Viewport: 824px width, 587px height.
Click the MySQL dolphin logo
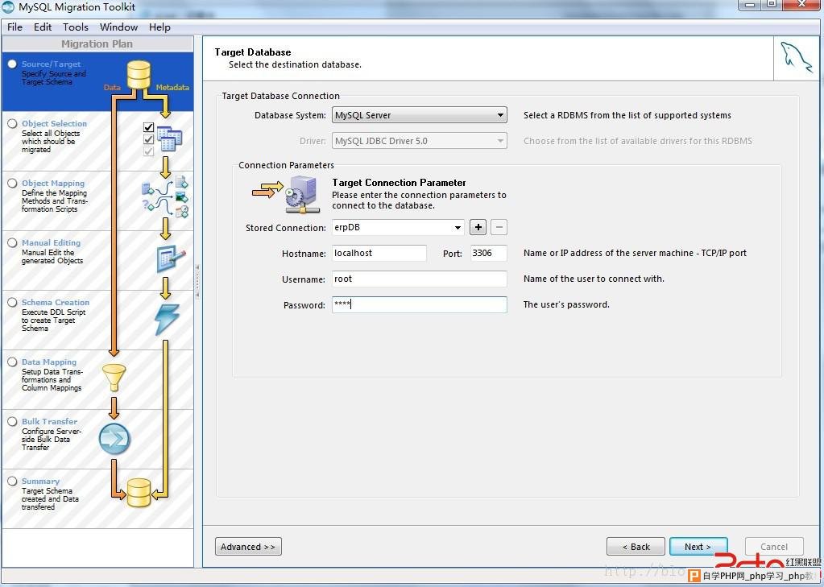(796, 58)
